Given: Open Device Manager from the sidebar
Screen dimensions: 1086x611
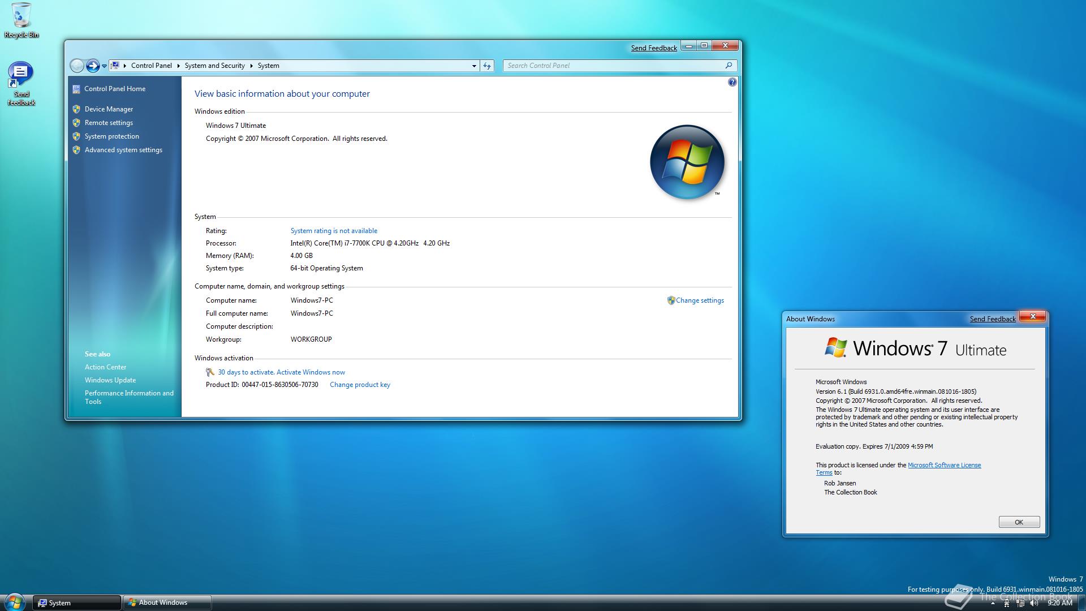Looking at the screenshot, I should tap(109, 109).
